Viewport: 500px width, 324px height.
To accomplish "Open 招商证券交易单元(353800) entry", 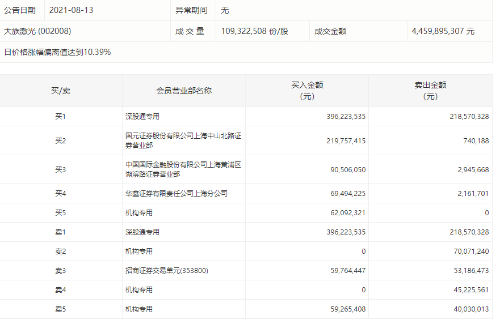I will (x=167, y=271).
